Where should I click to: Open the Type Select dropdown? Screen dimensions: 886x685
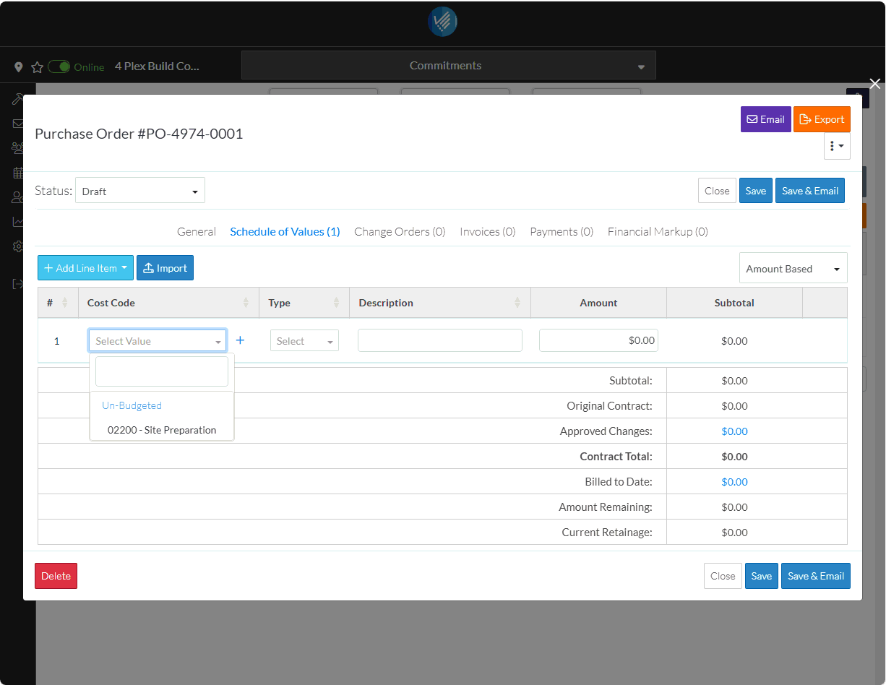coord(304,341)
